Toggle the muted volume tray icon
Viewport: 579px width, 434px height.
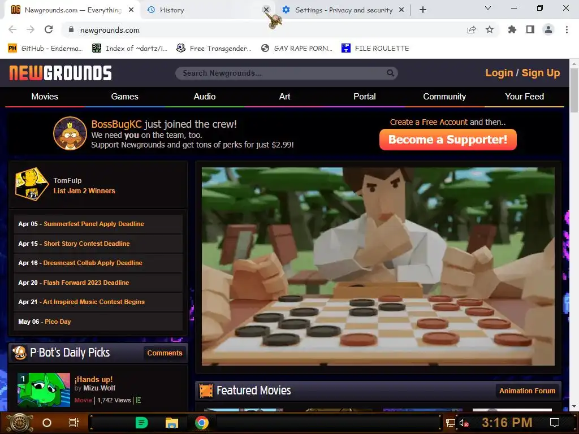click(x=464, y=423)
